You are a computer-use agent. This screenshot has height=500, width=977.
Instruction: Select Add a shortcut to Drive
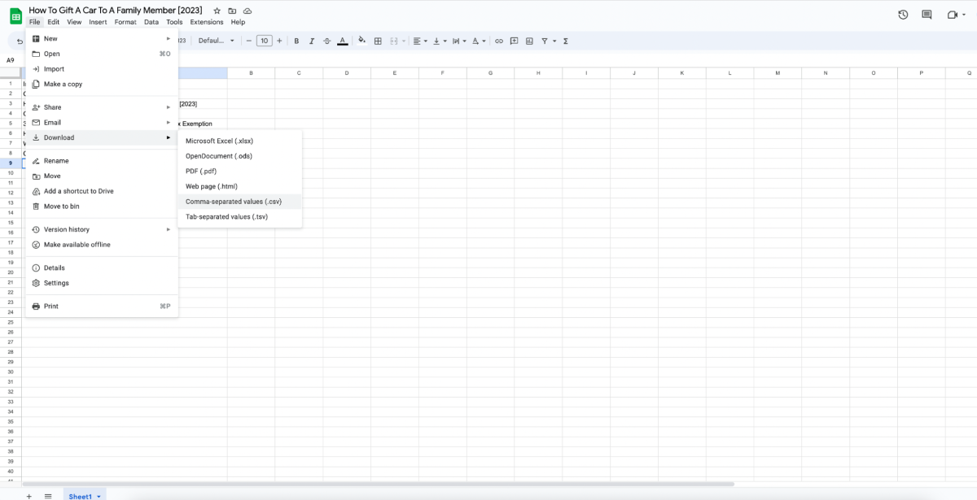(102, 191)
